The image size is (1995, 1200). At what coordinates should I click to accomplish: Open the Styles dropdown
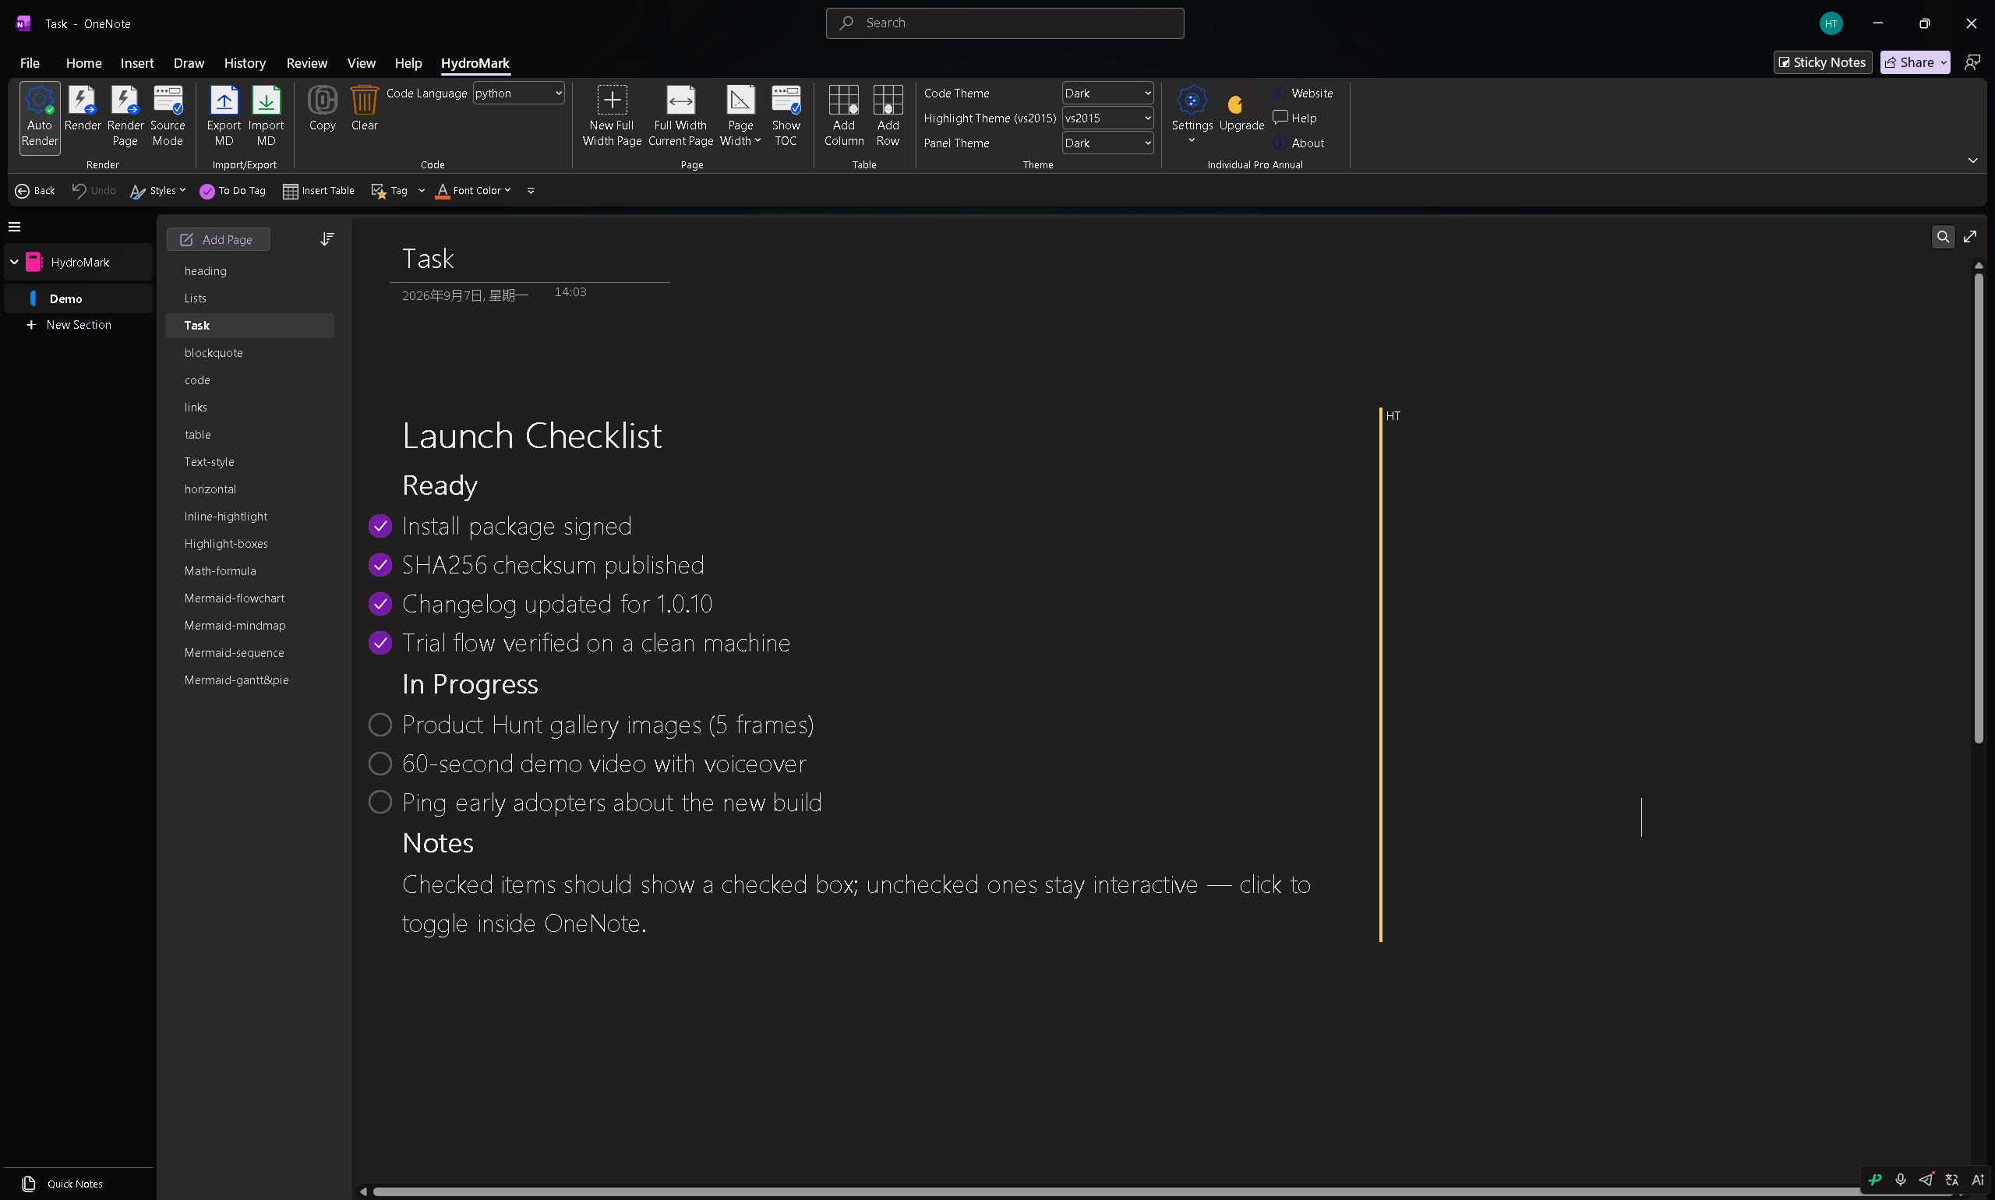coord(158,191)
